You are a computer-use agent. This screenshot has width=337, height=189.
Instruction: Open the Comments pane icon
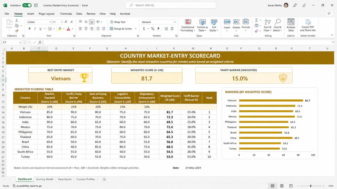tap(329, 14)
